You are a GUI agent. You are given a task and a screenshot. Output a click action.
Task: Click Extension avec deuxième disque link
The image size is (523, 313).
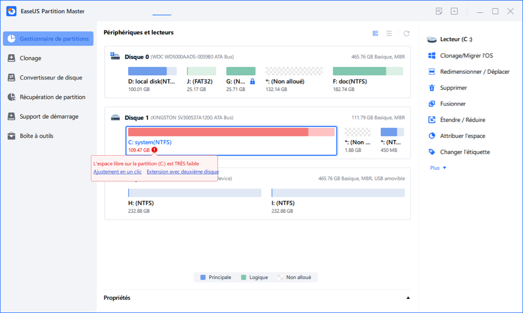[183, 172]
